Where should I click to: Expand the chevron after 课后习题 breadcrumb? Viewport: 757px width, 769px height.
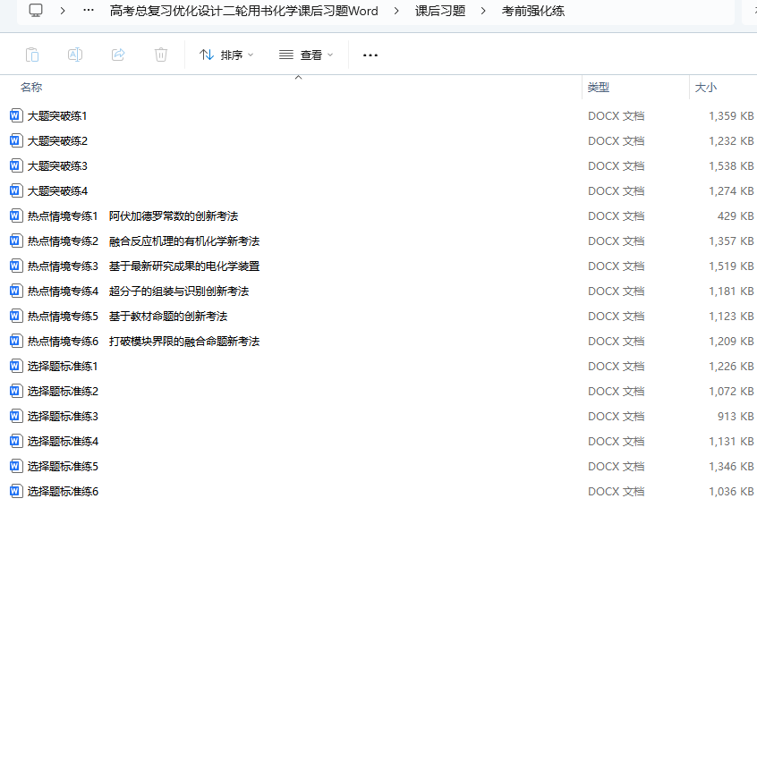483,11
